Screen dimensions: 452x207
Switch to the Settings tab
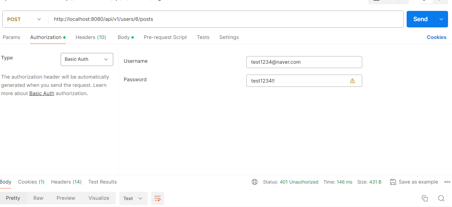click(229, 37)
